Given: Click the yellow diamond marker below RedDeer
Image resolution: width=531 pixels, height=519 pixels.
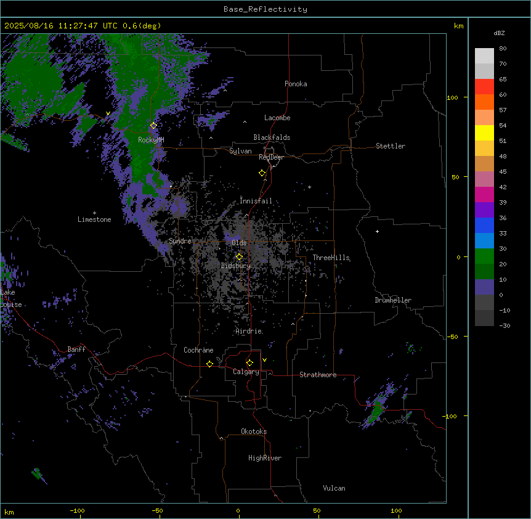Looking at the screenshot, I should [x=262, y=173].
